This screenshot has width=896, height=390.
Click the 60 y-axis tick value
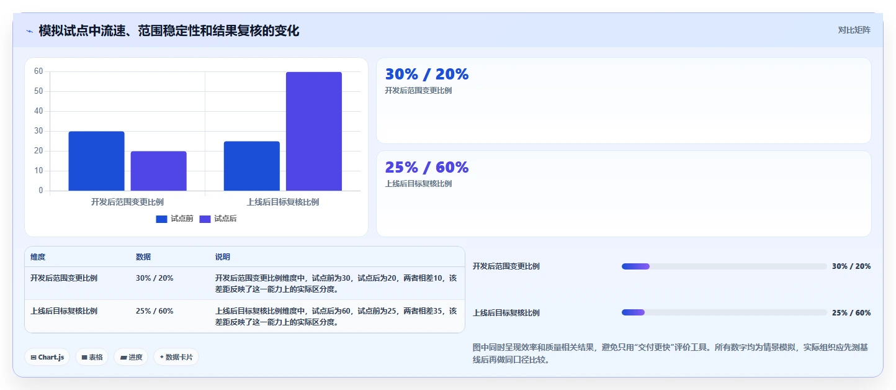pyautogui.click(x=38, y=71)
